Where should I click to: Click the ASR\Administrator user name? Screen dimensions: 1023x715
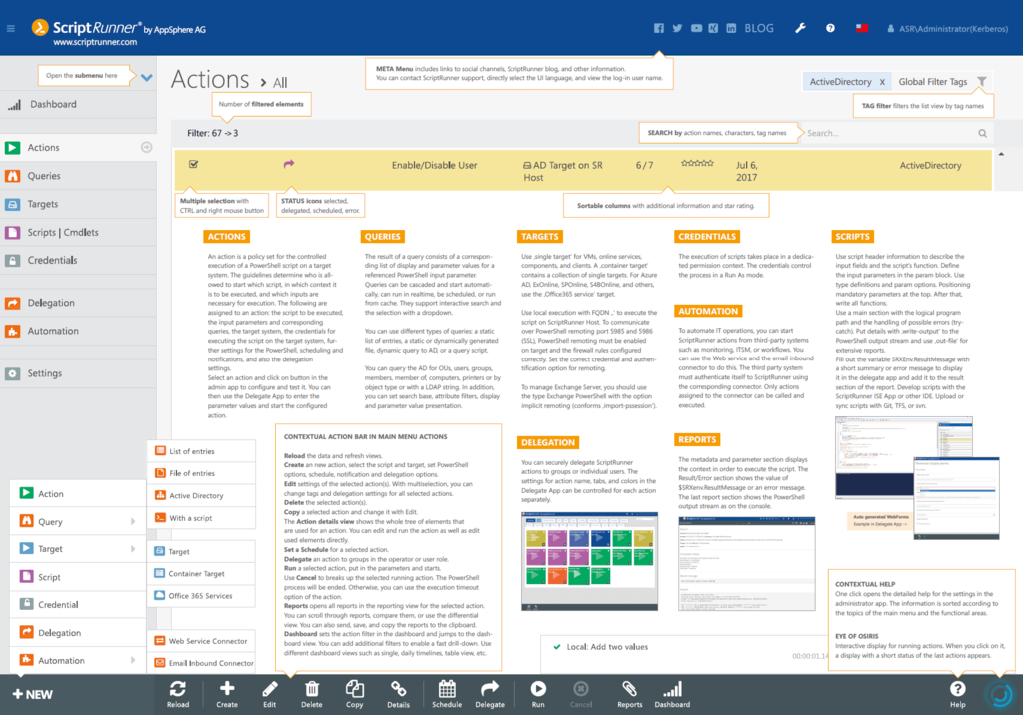953,29
